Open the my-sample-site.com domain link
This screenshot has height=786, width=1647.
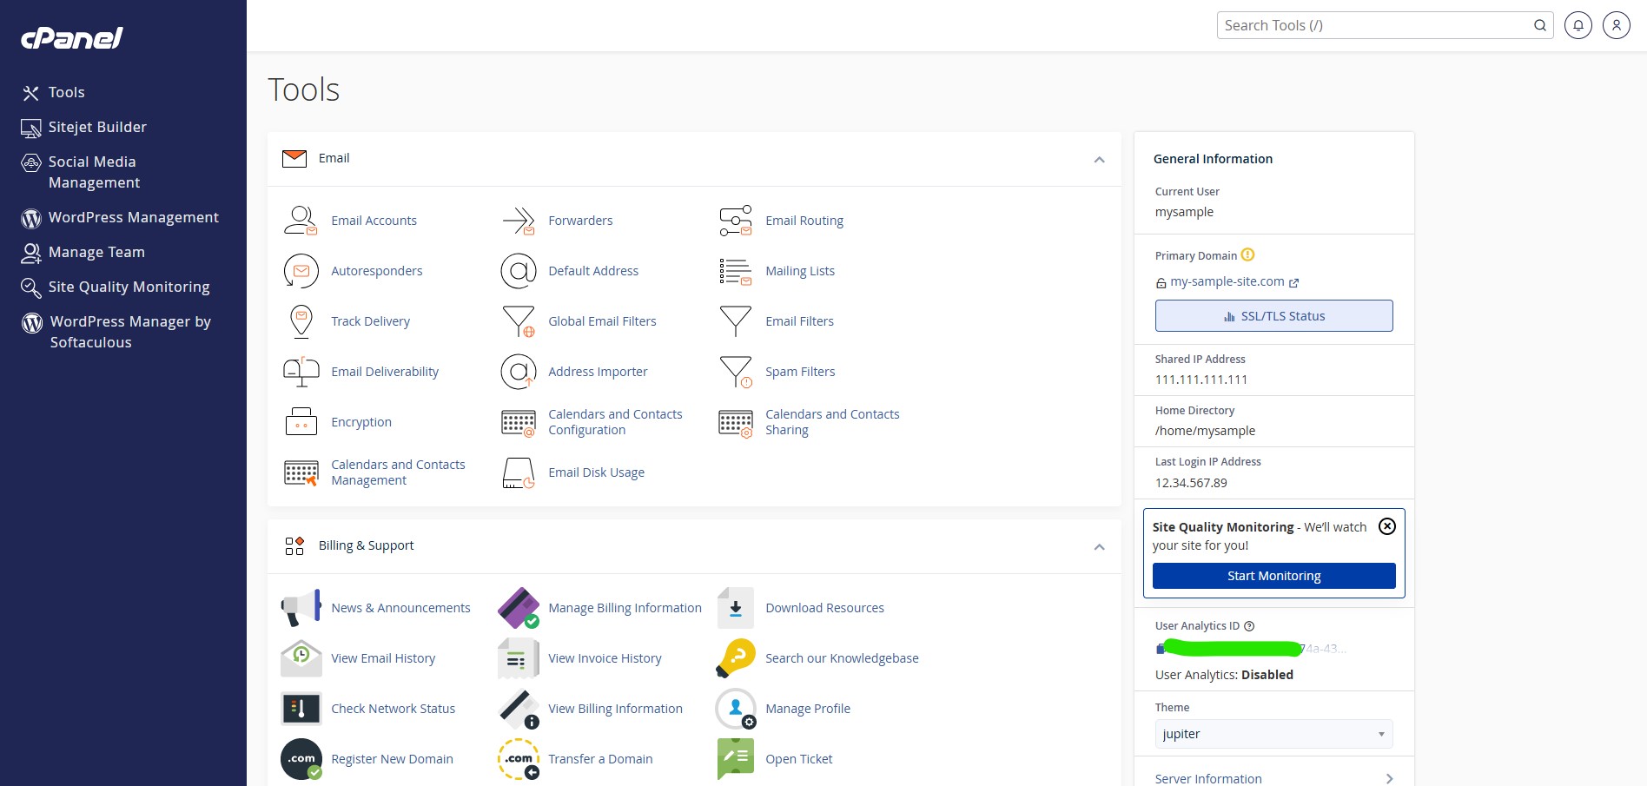[x=1227, y=281]
